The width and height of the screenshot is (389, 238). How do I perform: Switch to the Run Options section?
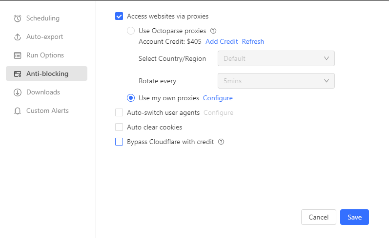(45, 55)
